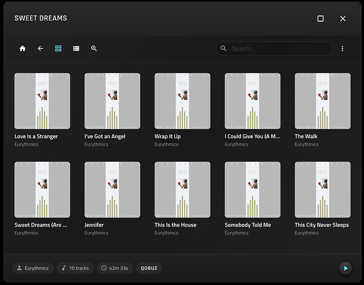Screen dimensions: 364x285
Task: Go to the home screen icon
Action: (22, 49)
